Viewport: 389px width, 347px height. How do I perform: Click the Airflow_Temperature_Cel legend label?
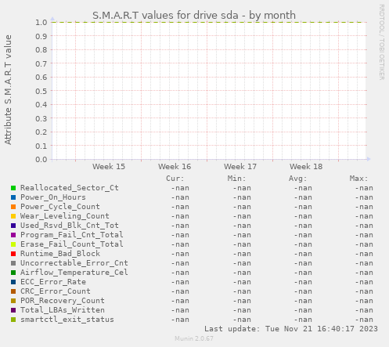(74, 273)
